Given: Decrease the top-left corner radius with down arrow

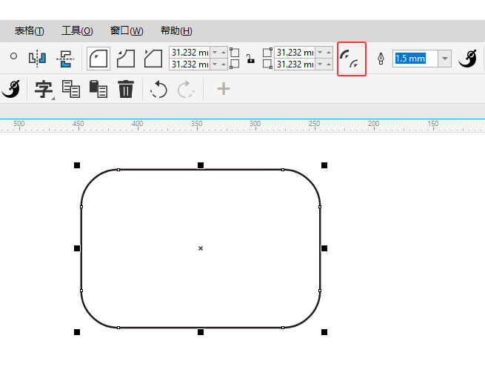Looking at the screenshot, I should click(215, 53).
